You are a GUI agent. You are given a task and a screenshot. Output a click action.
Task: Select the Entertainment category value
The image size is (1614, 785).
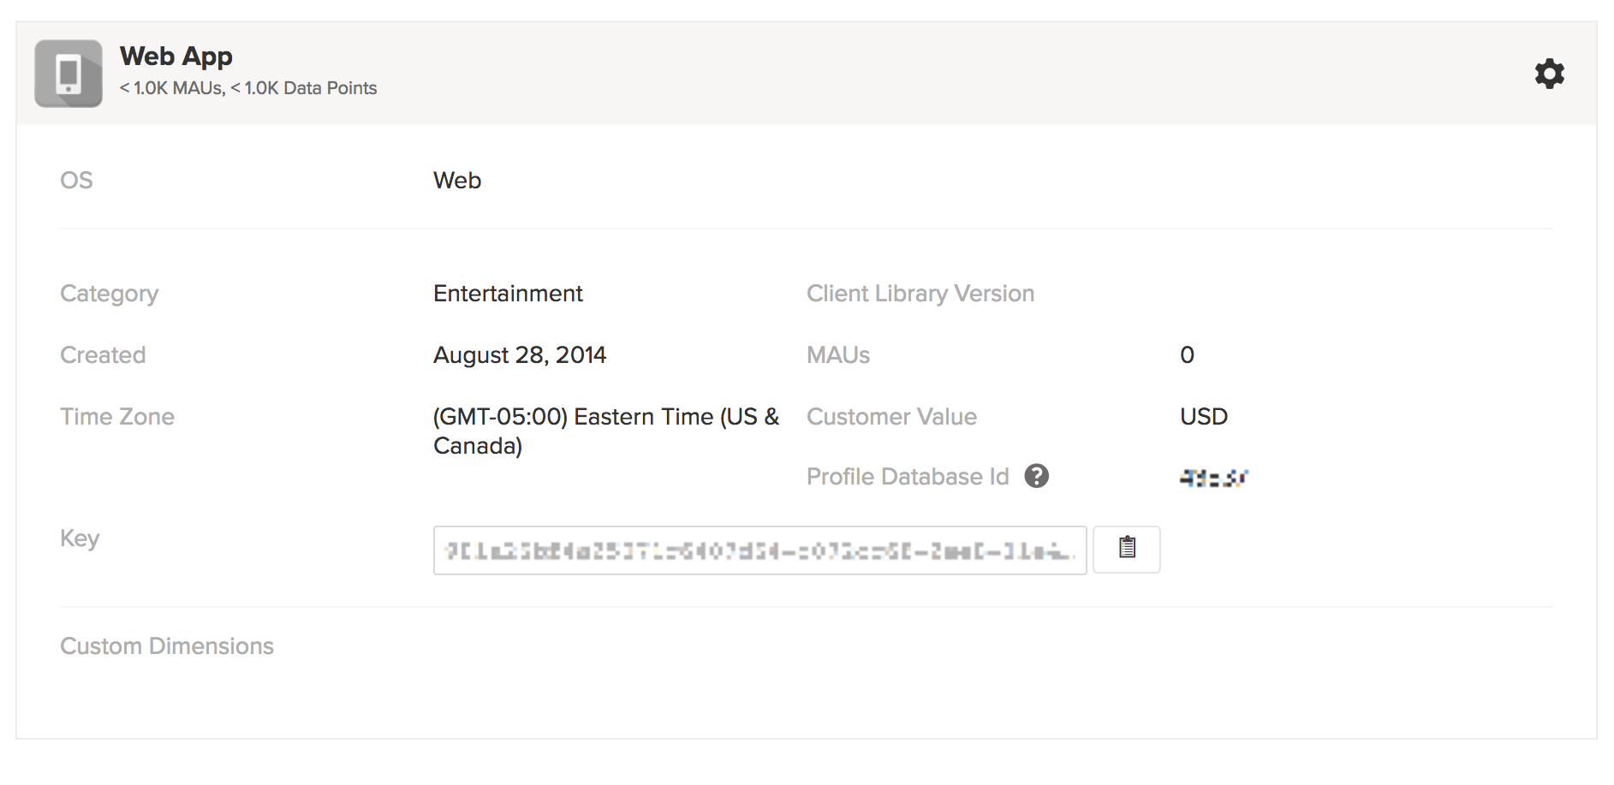coord(508,294)
